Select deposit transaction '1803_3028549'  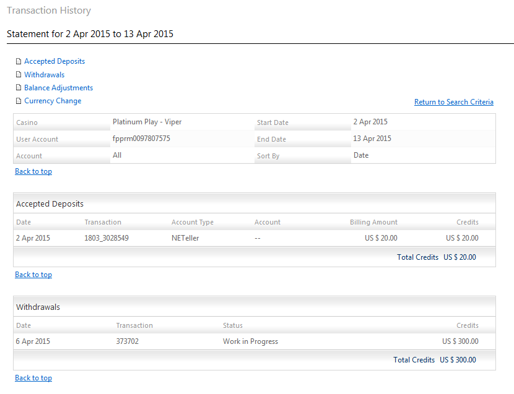tap(107, 238)
